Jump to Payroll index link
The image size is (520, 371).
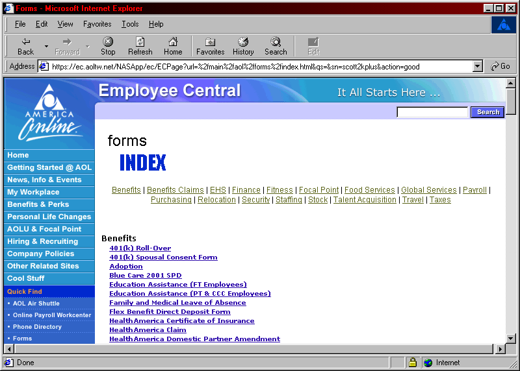(x=474, y=190)
